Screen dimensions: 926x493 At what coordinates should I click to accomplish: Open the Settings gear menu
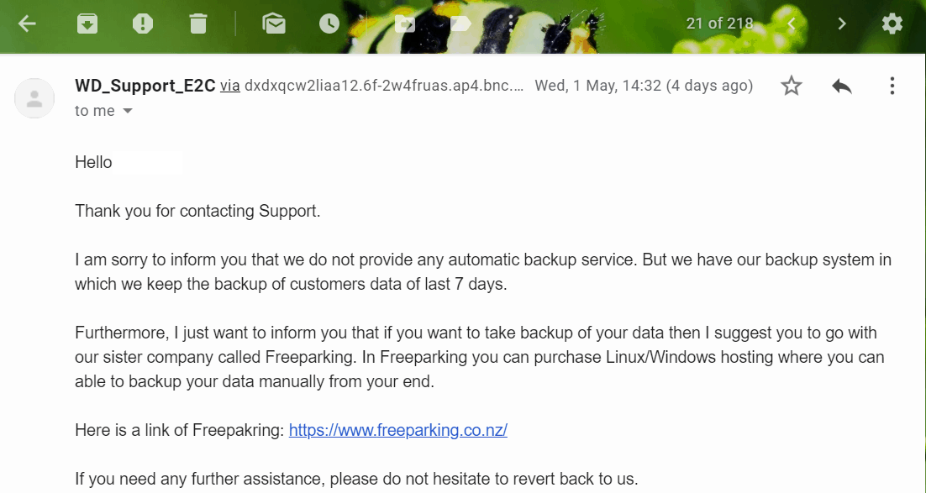tap(892, 24)
